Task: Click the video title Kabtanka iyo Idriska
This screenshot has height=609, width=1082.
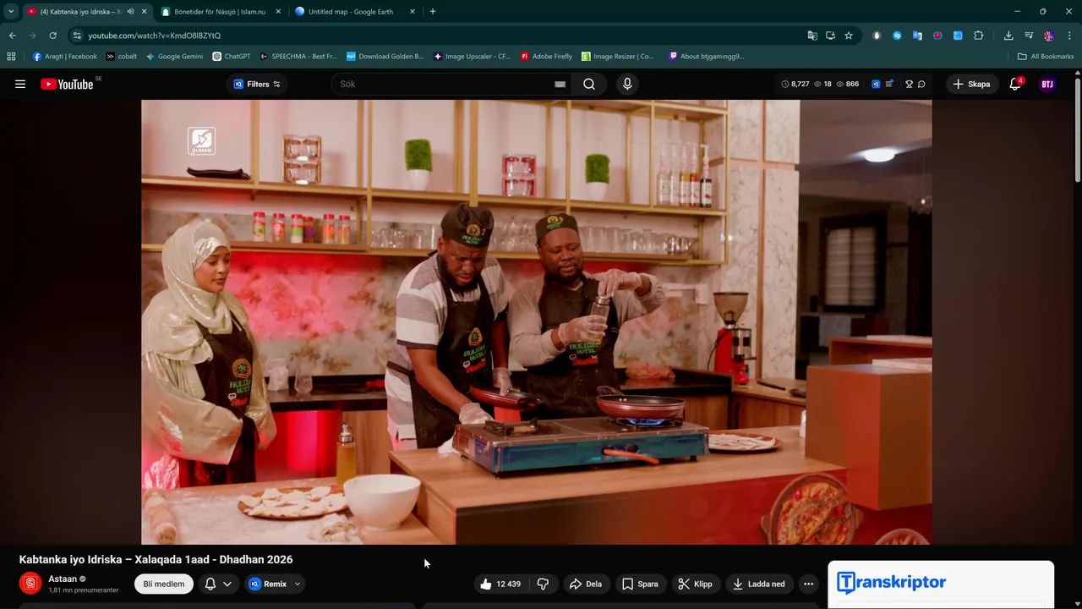Action: point(156,559)
